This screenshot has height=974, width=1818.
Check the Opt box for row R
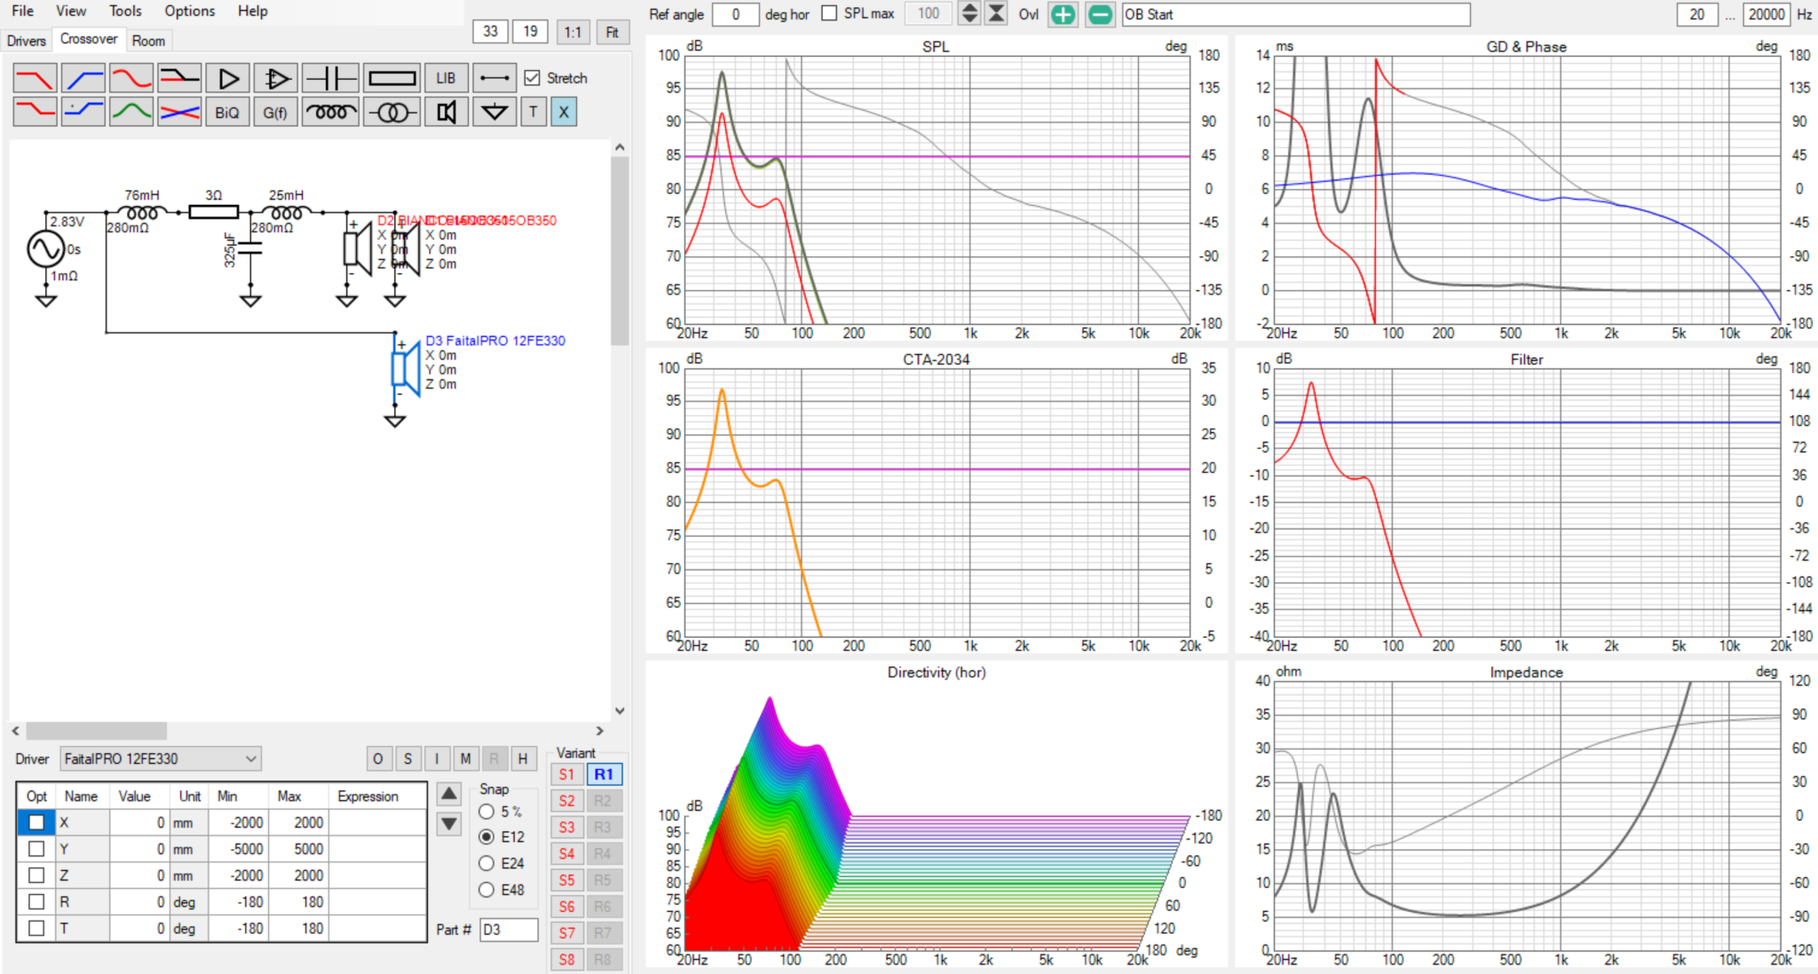[36, 902]
